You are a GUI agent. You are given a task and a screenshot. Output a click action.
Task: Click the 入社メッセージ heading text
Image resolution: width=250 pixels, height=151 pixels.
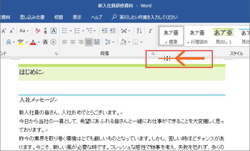37,100
